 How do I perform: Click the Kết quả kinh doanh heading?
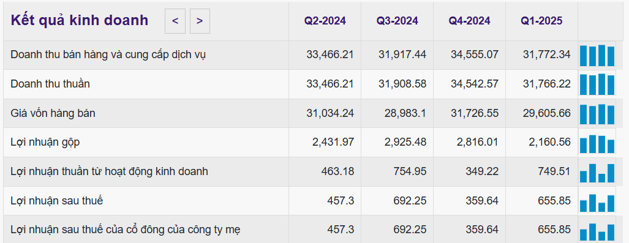(80, 20)
